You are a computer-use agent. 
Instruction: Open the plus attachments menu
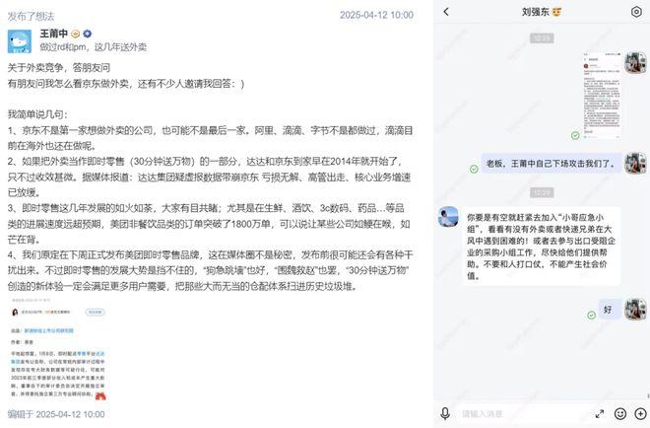(640, 413)
